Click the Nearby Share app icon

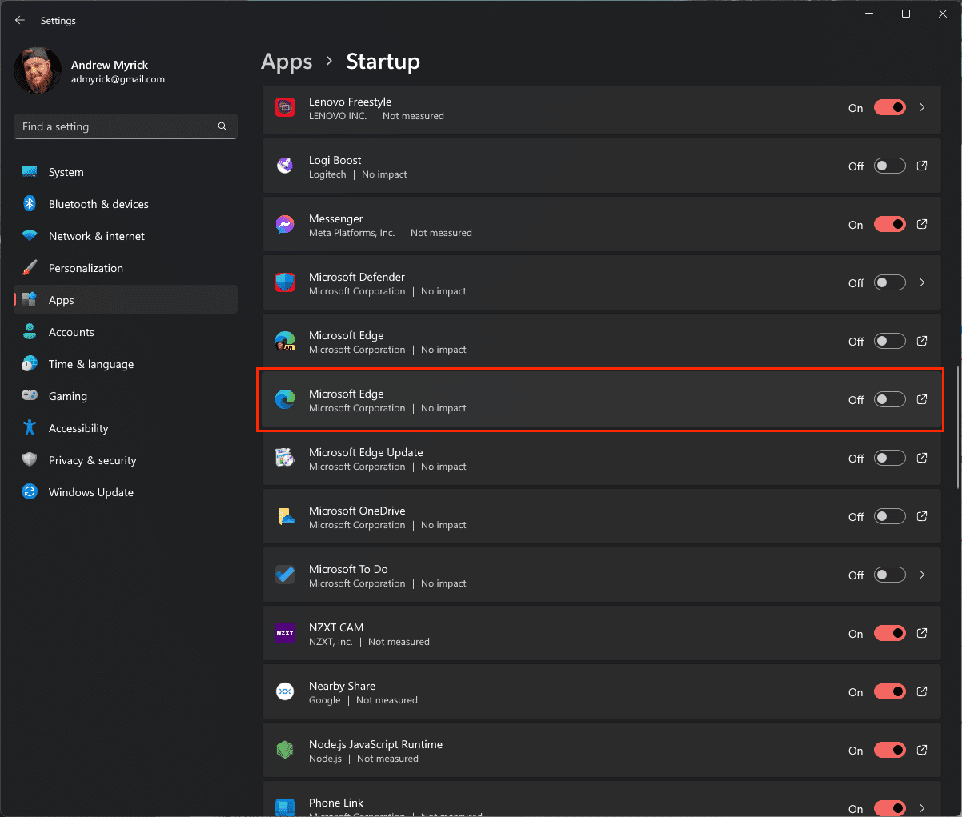click(285, 691)
